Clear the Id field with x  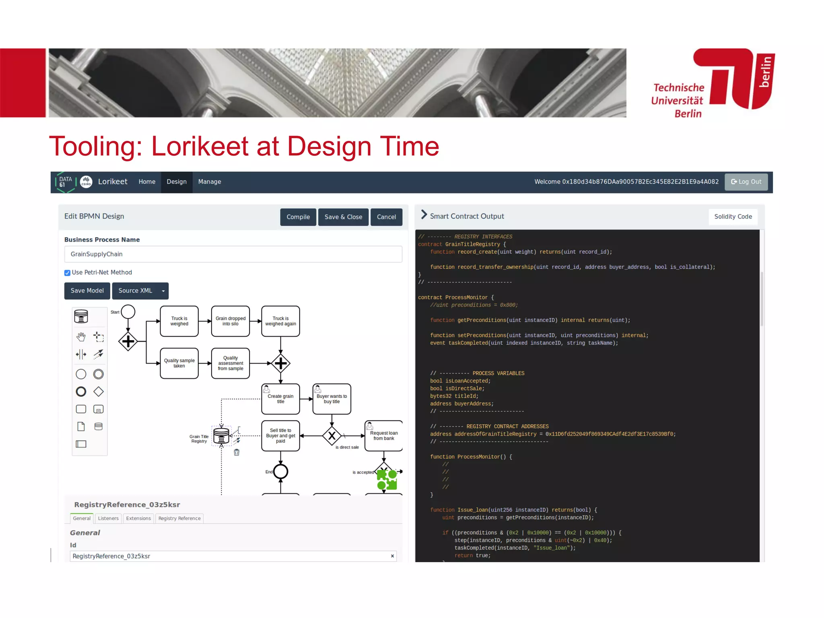[x=392, y=556]
